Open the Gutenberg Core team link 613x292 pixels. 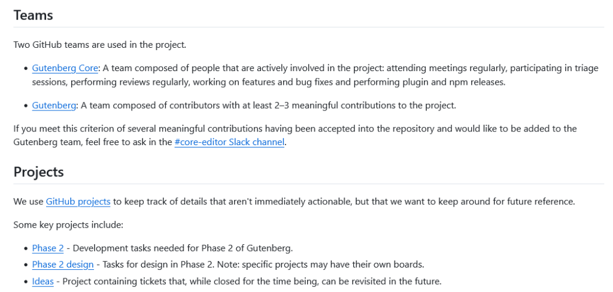[x=65, y=68]
